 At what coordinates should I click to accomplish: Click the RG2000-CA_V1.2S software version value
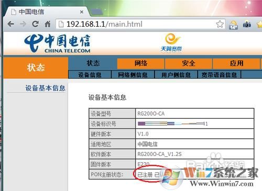pyautogui.click(x=159, y=154)
